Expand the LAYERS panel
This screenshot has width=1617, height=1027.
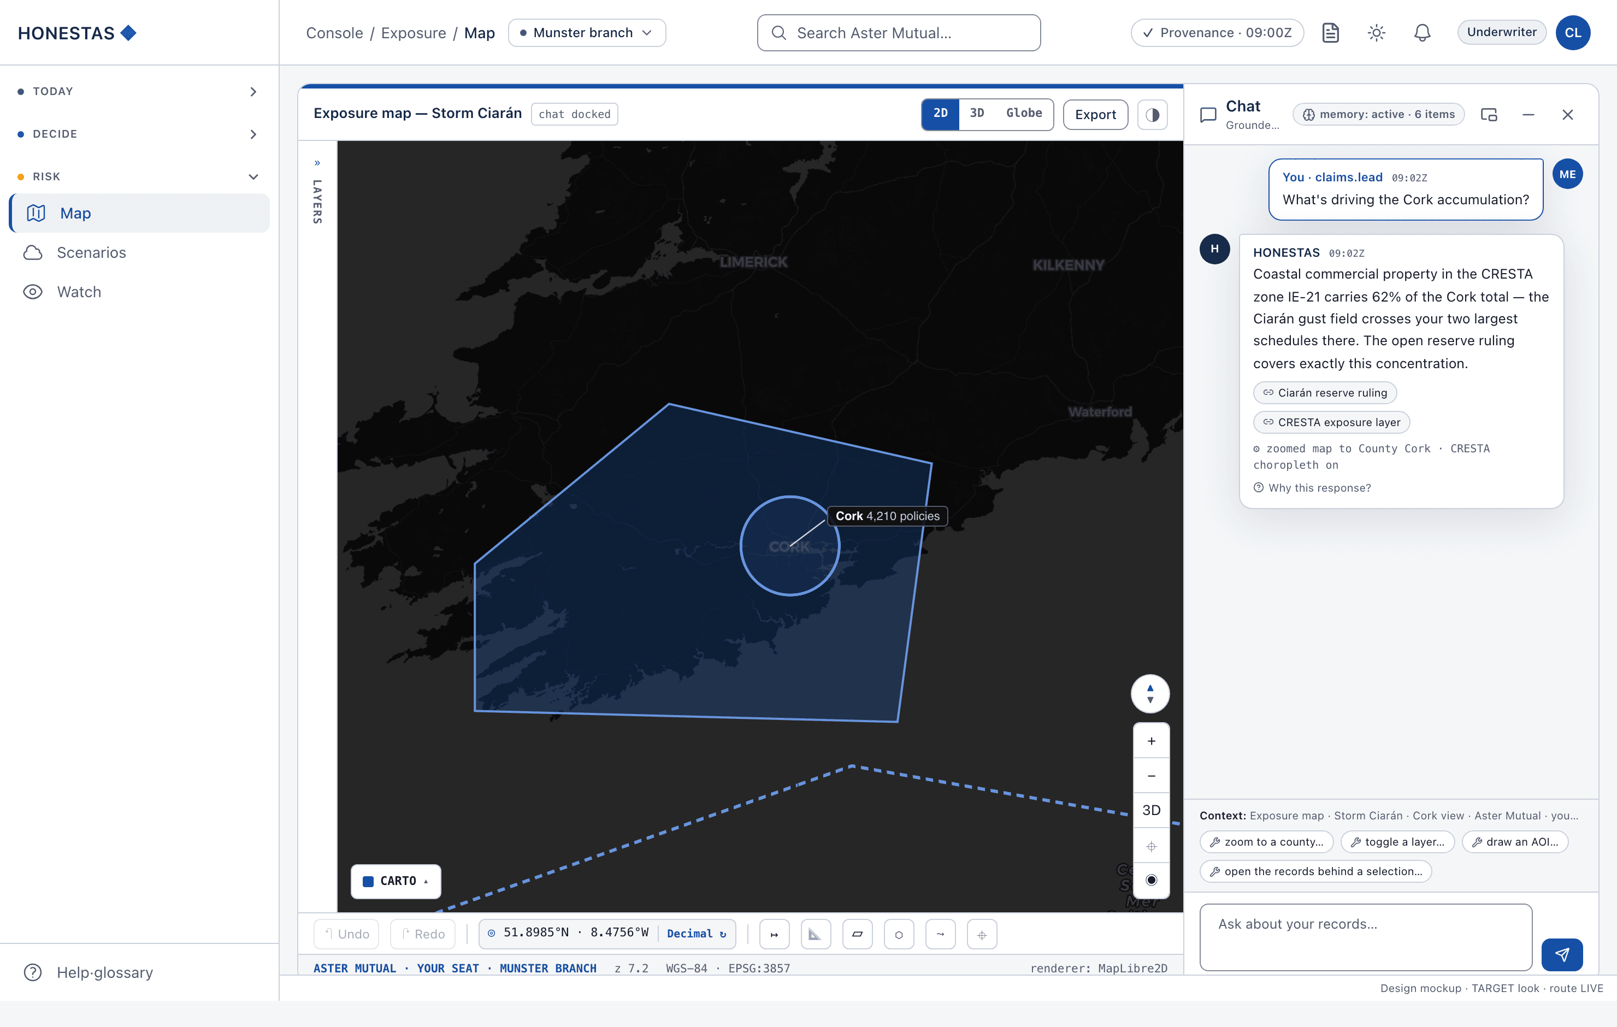tap(317, 192)
